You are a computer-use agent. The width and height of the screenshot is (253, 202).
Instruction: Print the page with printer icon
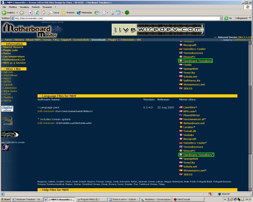click(112, 13)
